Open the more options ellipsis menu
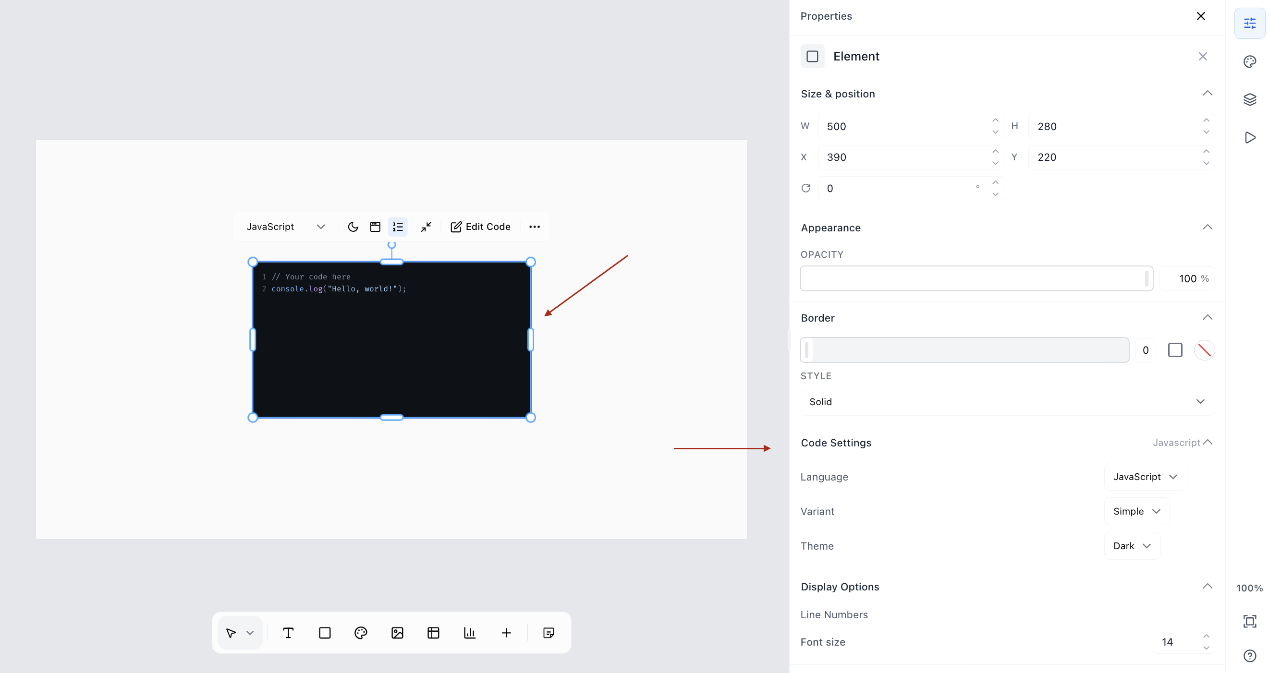 click(x=535, y=227)
